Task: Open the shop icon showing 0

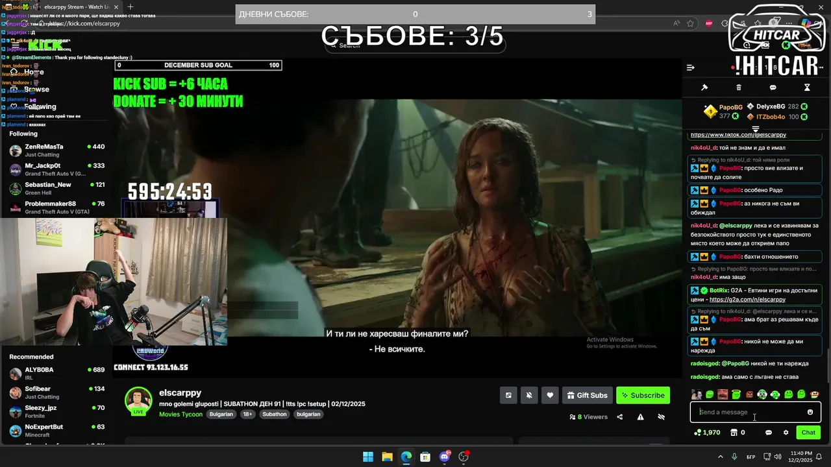Action: (738, 433)
